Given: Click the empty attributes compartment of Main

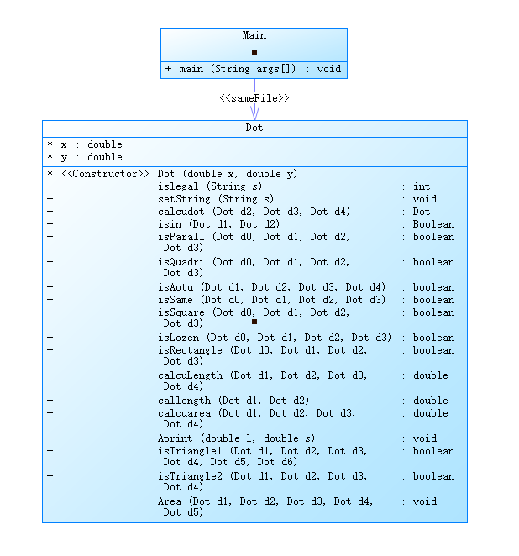Looking at the screenshot, I should 254,53.
